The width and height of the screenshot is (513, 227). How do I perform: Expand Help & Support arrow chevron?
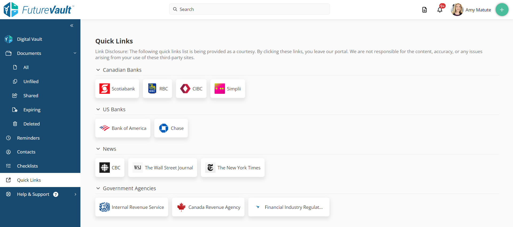pyautogui.click(x=75, y=194)
